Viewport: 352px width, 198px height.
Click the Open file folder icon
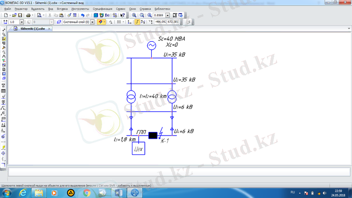(x=15, y=15)
